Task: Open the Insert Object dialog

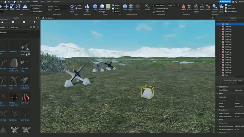Action: click(196, 8)
